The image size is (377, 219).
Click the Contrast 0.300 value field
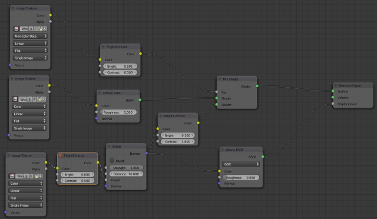tap(120, 72)
